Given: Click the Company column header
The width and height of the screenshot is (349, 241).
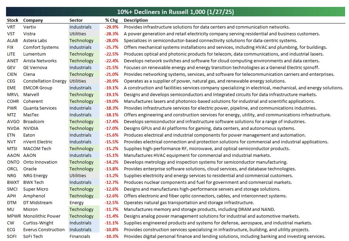Looking at the screenshot, I should (x=33, y=20).
